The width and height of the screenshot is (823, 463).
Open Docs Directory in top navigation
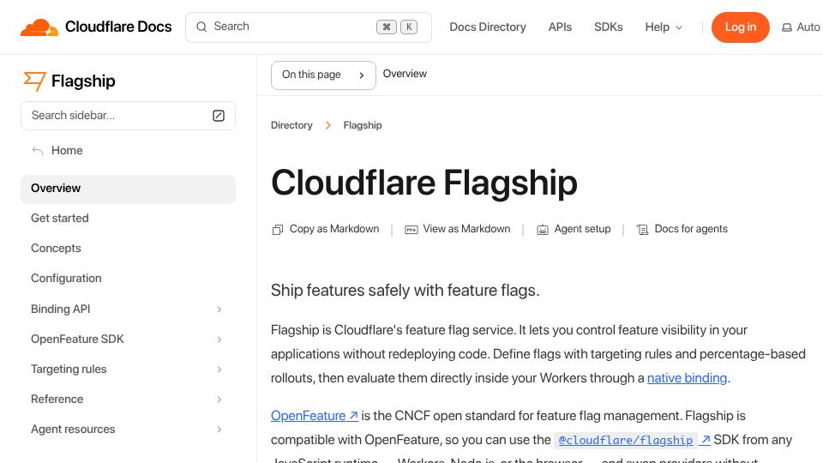click(x=488, y=27)
